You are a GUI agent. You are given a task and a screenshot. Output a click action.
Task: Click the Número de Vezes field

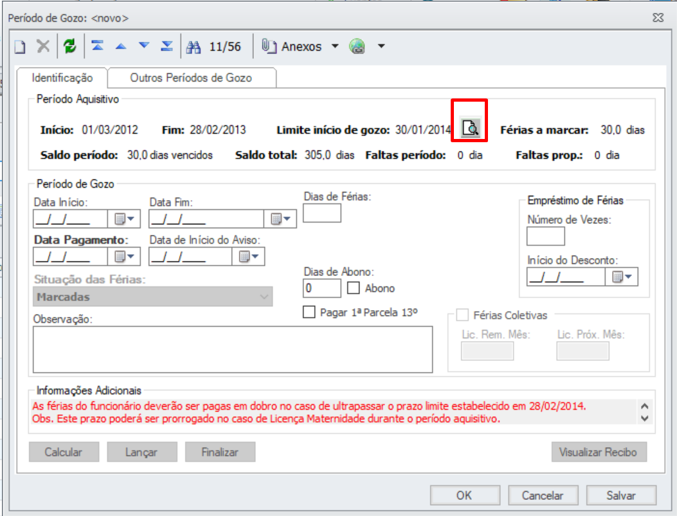546,236
